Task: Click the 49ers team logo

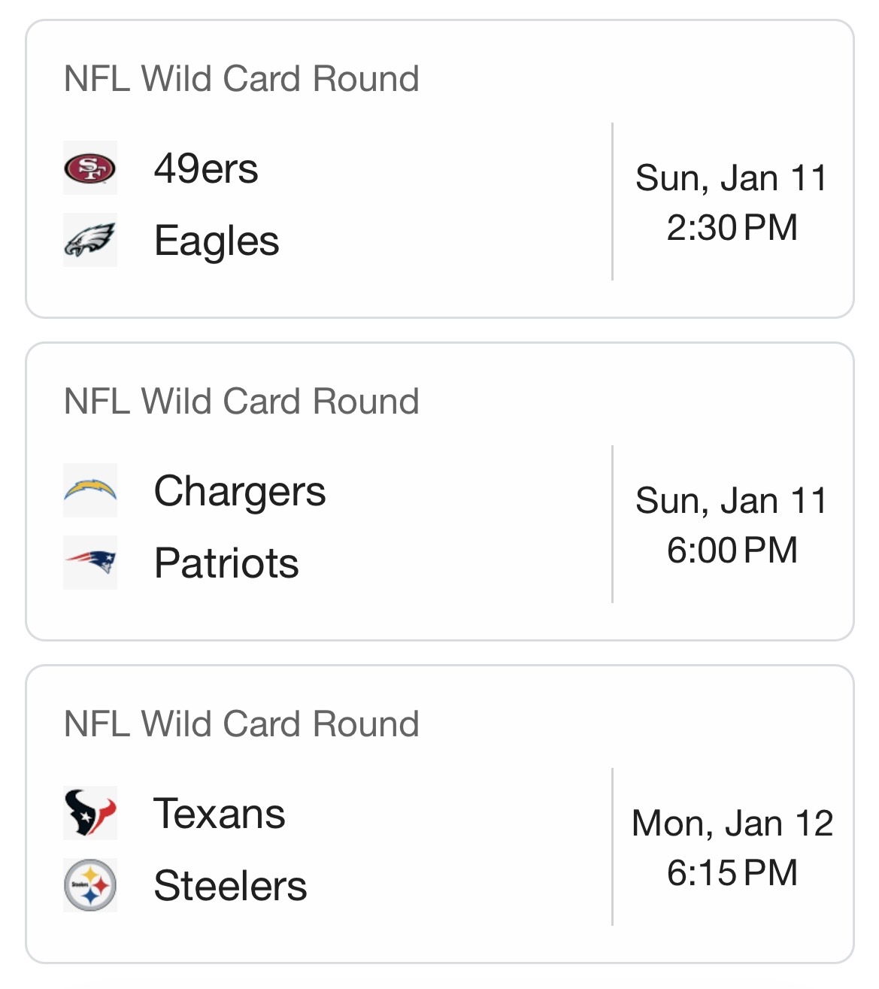Action: point(90,168)
